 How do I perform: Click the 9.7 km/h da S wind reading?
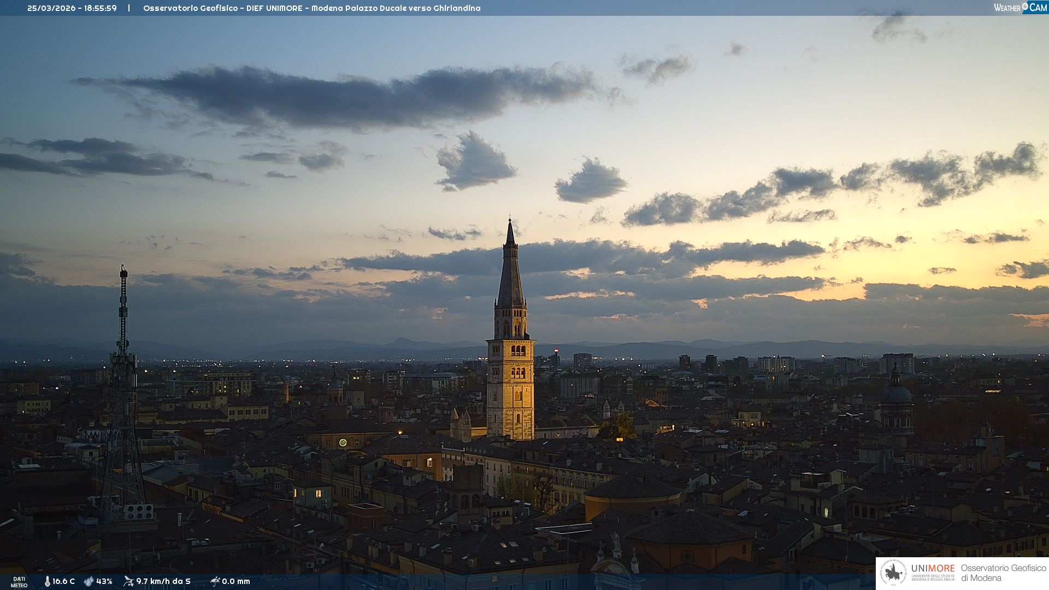pyautogui.click(x=163, y=581)
